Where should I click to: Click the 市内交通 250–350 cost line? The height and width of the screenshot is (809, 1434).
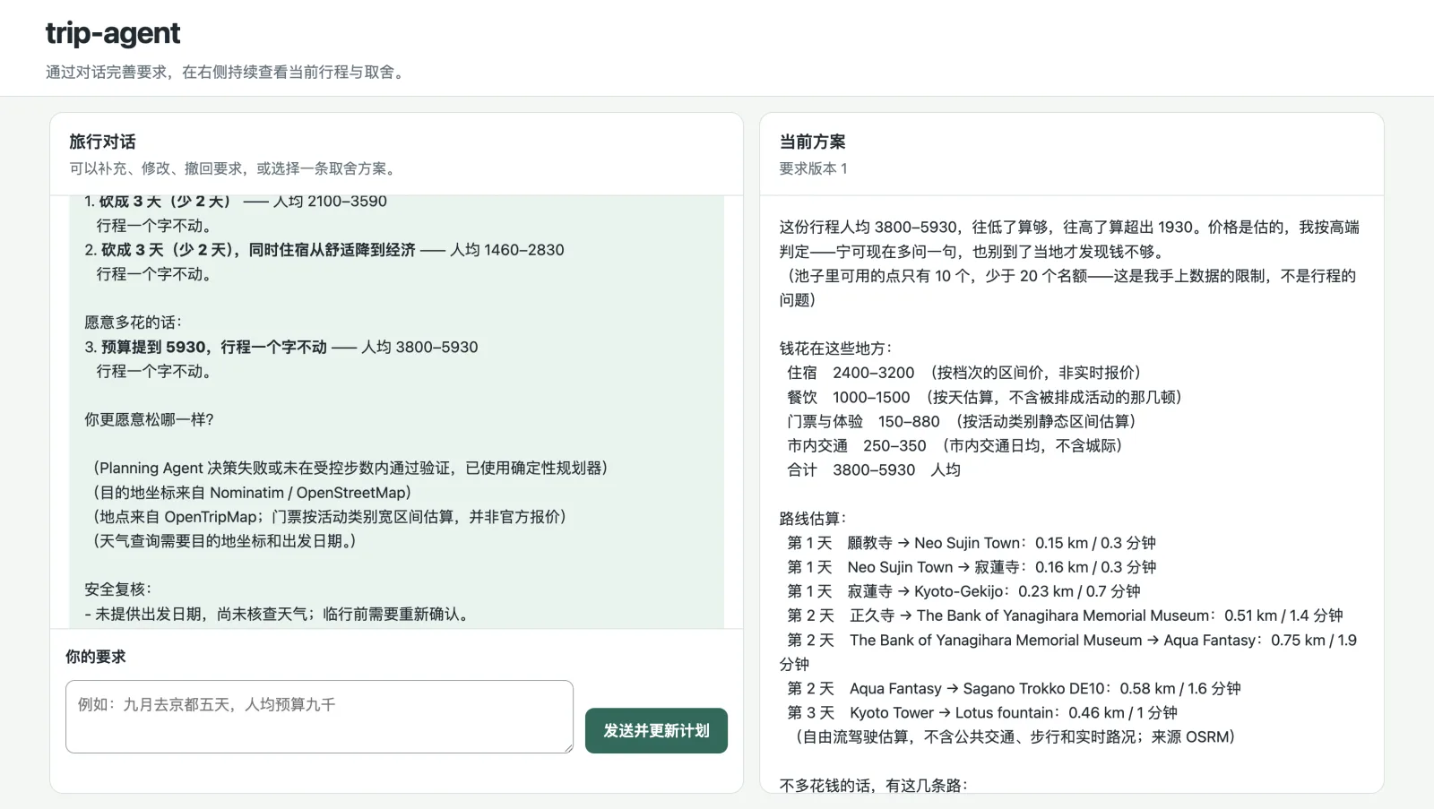click(x=955, y=445)
